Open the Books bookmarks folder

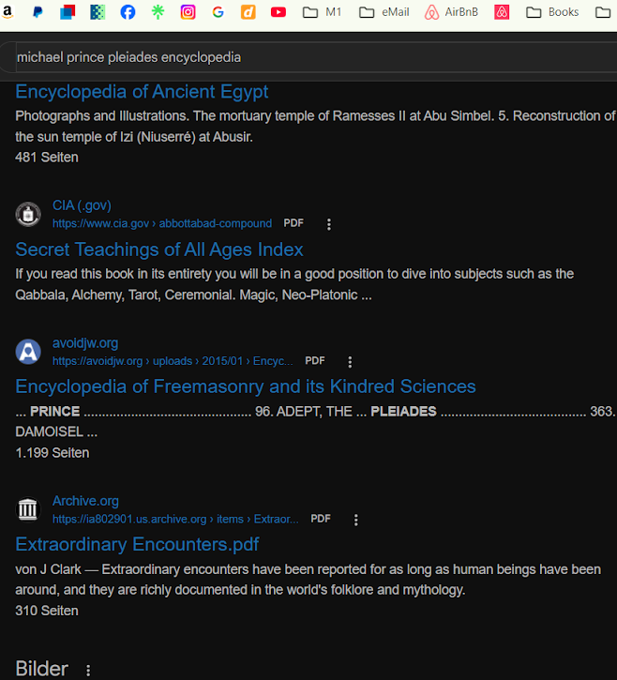tap(552, 11)
